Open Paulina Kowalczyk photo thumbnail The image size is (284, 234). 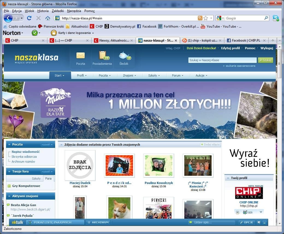point(159,165)
